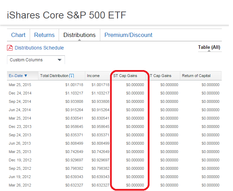Select the Table (All) view
Screen dimensions: 233x191
[209, 47]
